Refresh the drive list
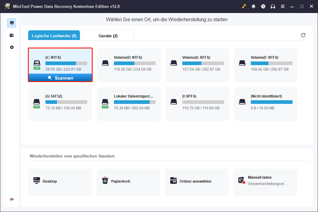318x212 pixels. click(x=303, y=35)
